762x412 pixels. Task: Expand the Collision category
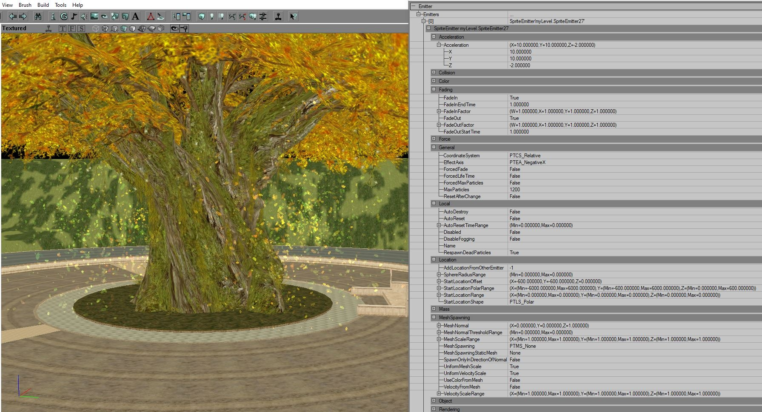coord(434,72)
